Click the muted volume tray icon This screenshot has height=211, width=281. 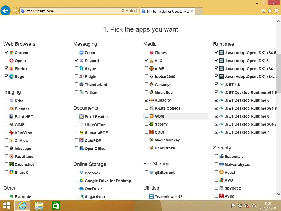tap(247, 206)
